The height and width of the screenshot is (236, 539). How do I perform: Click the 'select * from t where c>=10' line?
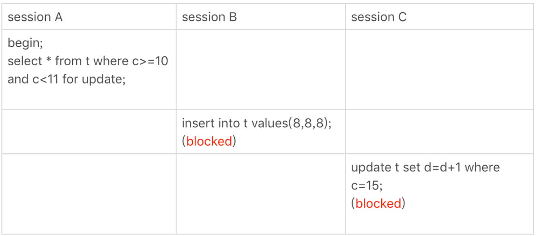88,61
